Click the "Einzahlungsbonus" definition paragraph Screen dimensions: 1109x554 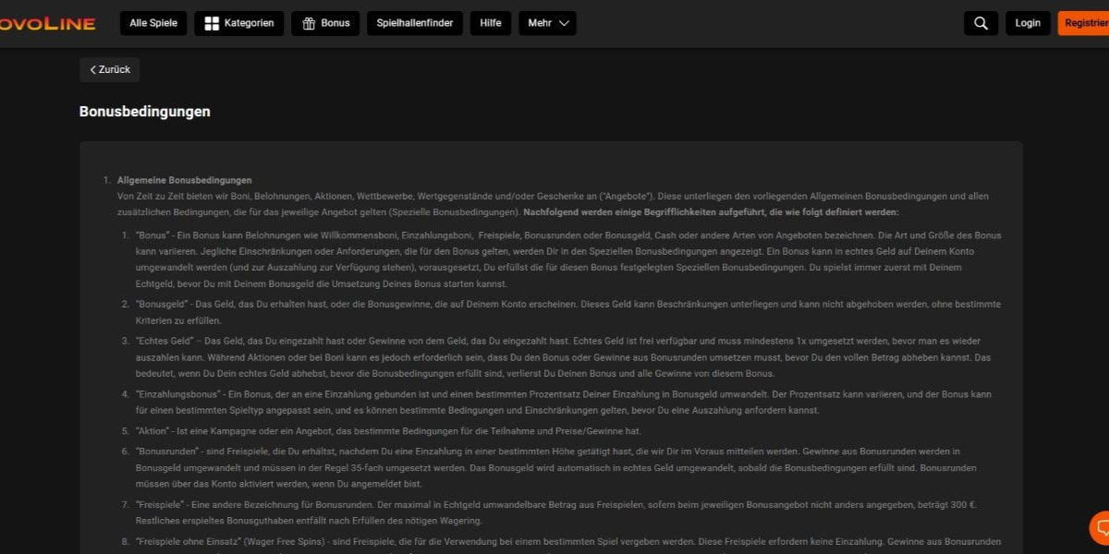[563, 402]
